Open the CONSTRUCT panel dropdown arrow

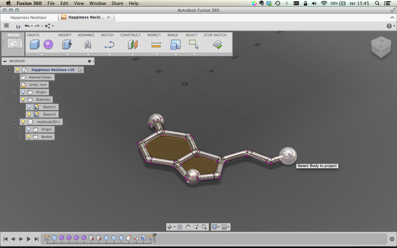133,54
